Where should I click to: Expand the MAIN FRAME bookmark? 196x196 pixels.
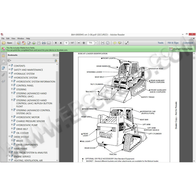click(x=9, y=148)
